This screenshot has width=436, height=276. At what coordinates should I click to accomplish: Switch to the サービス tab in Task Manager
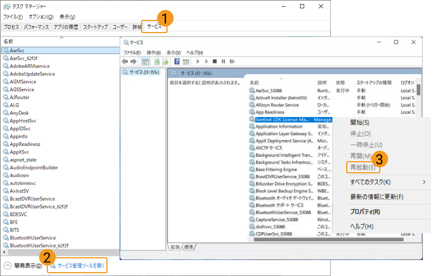[154, 26]
